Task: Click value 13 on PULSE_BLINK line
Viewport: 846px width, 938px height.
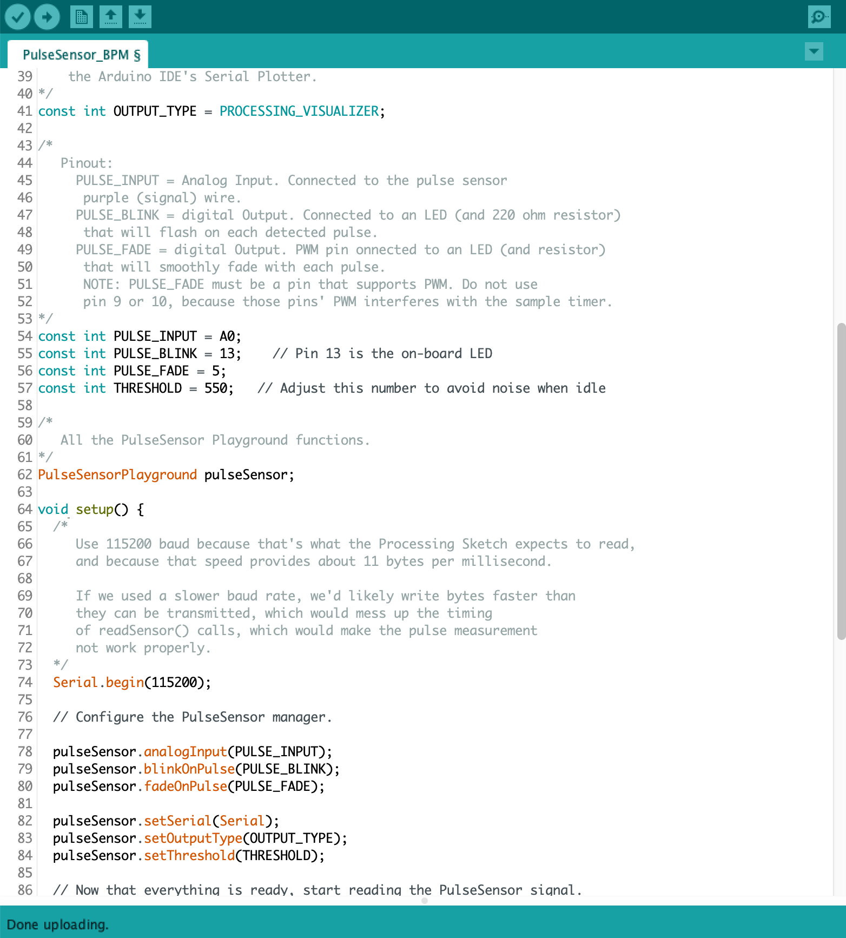Action: point(227,353)
